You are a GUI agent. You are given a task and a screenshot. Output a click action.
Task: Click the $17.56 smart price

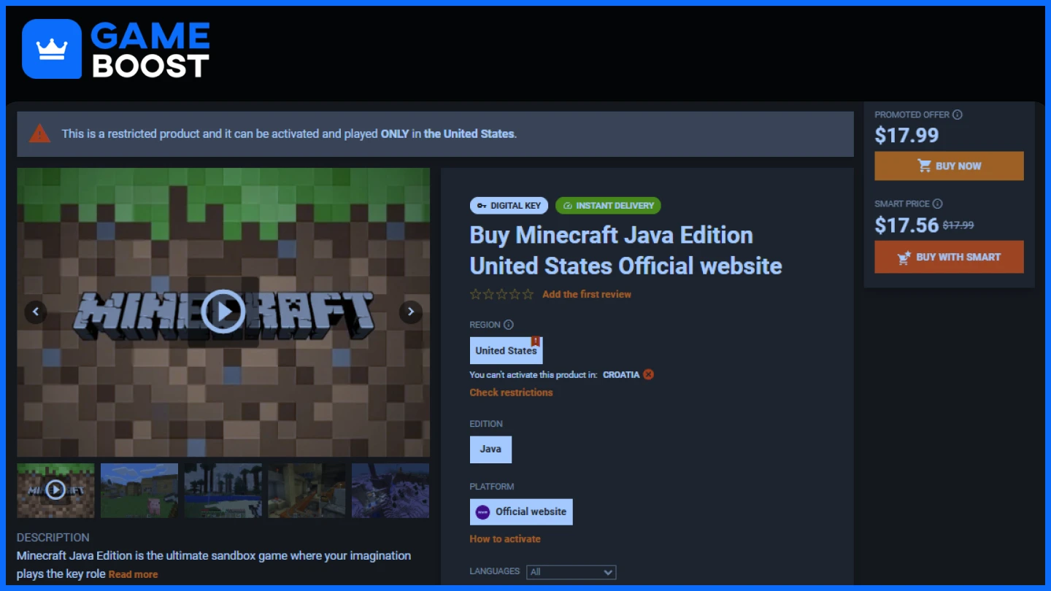click(x=906, y=225)
